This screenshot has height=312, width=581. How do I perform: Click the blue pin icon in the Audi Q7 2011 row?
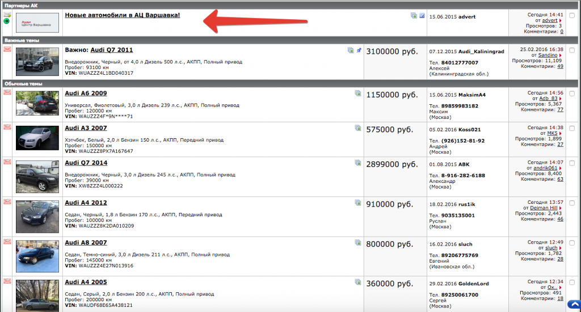tap(359, 50)
